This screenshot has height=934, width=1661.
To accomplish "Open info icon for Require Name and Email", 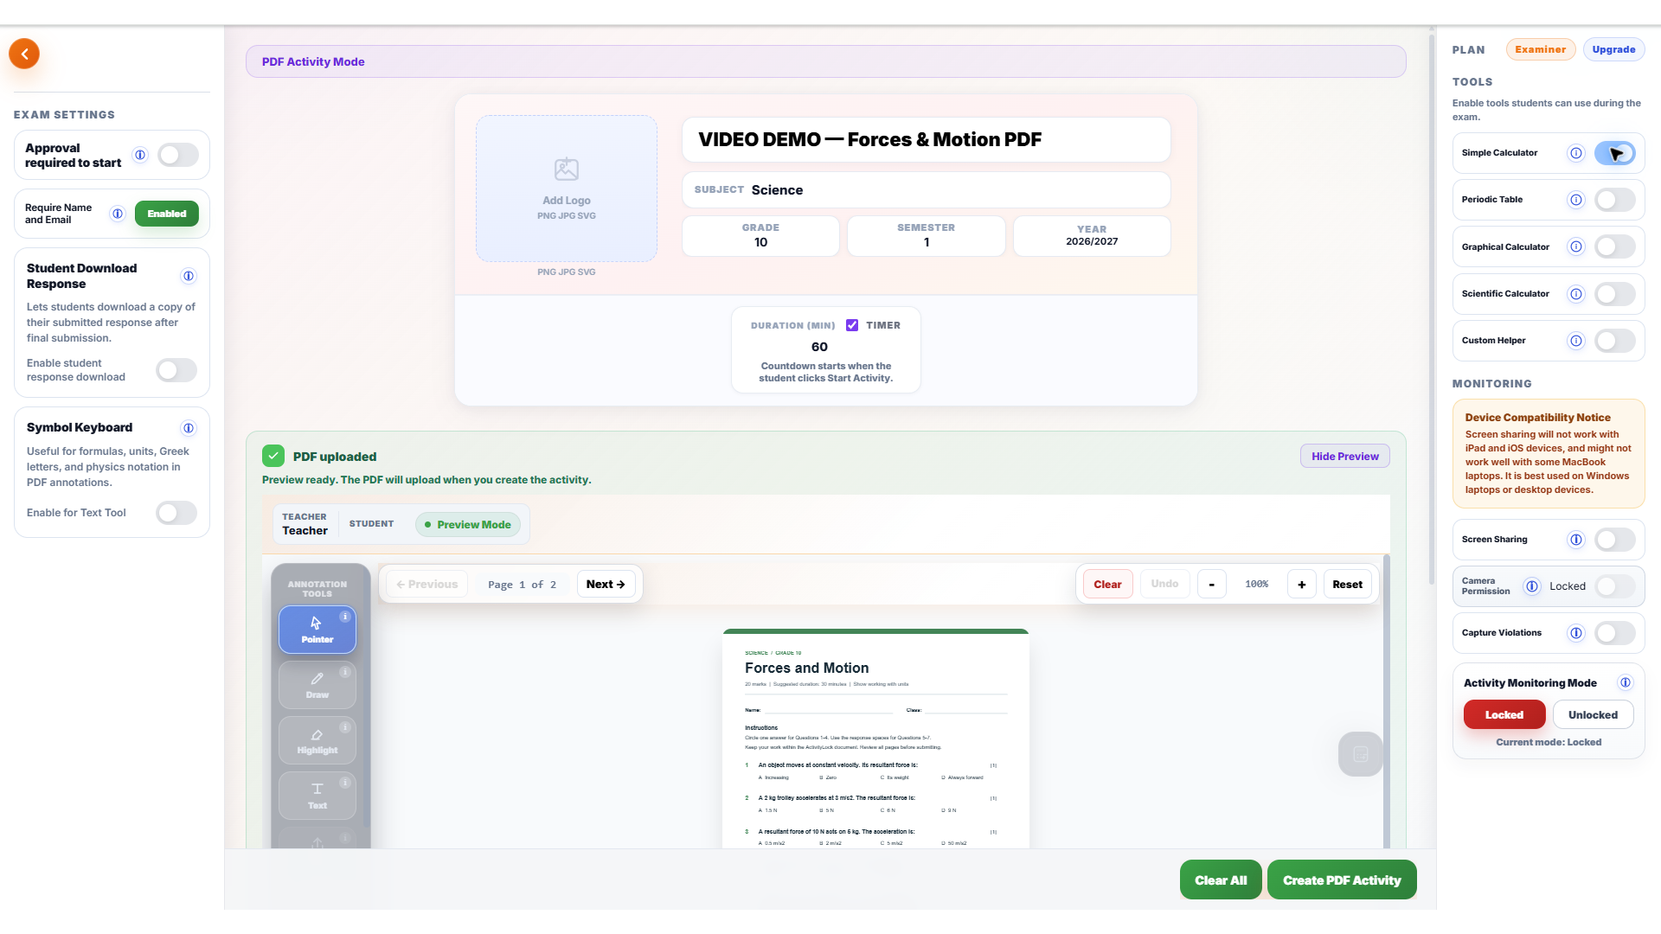I will [118, 214].
